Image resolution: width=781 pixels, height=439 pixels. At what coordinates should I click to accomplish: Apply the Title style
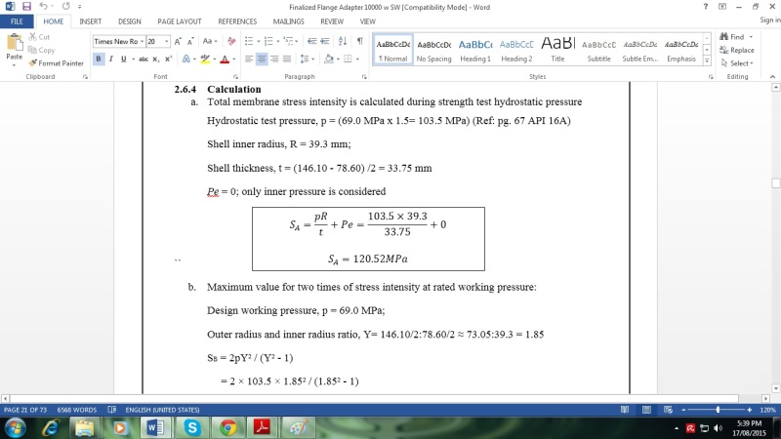click(557, 50)
